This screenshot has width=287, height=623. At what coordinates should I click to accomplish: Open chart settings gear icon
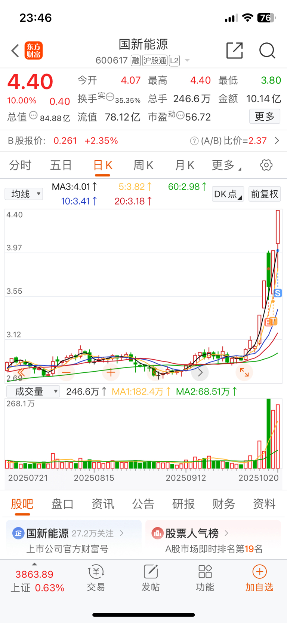(x=266, y=165)
